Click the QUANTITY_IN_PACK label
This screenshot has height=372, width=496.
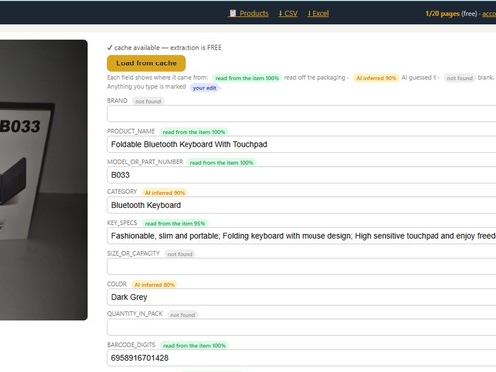tap(135, 314)
